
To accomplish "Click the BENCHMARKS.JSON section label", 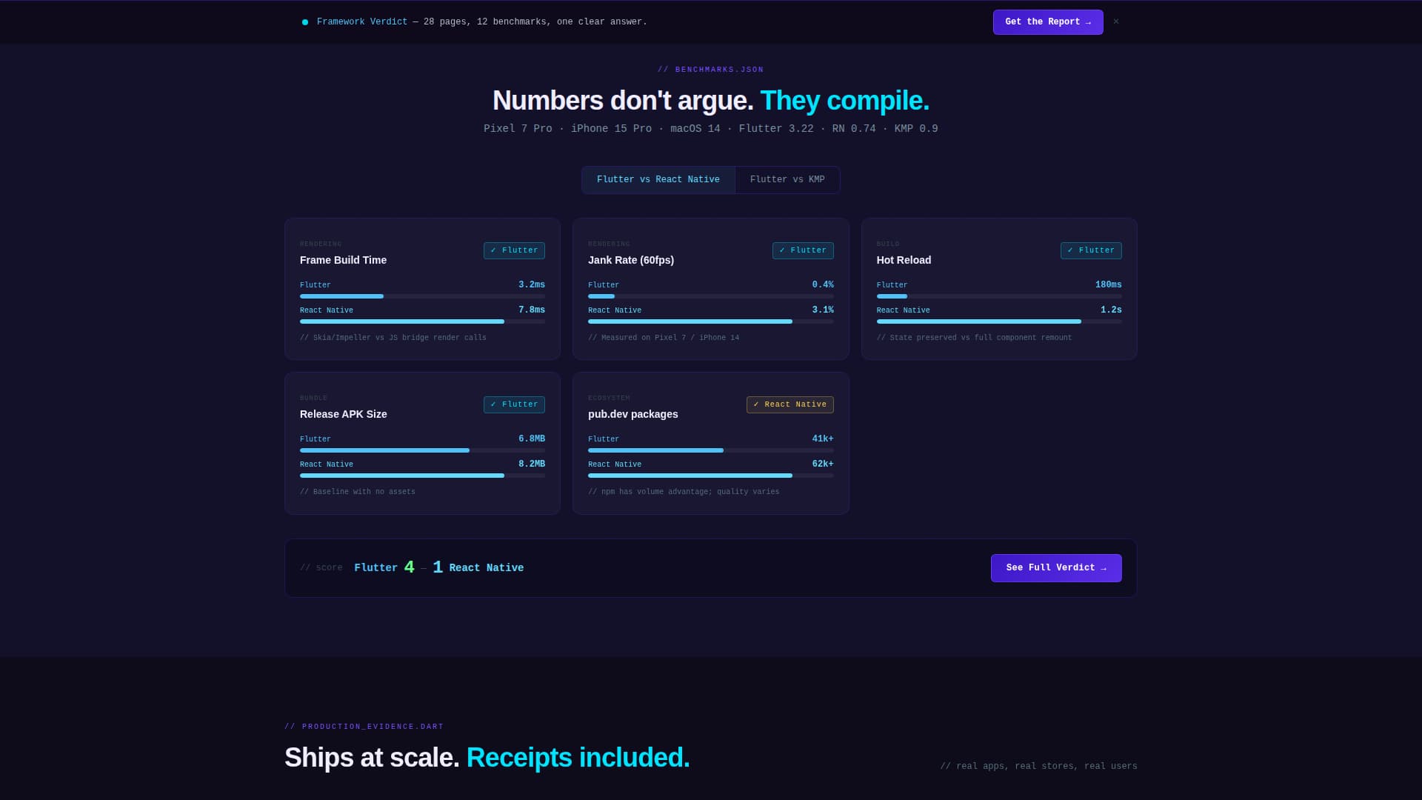I will pos(711,70).
